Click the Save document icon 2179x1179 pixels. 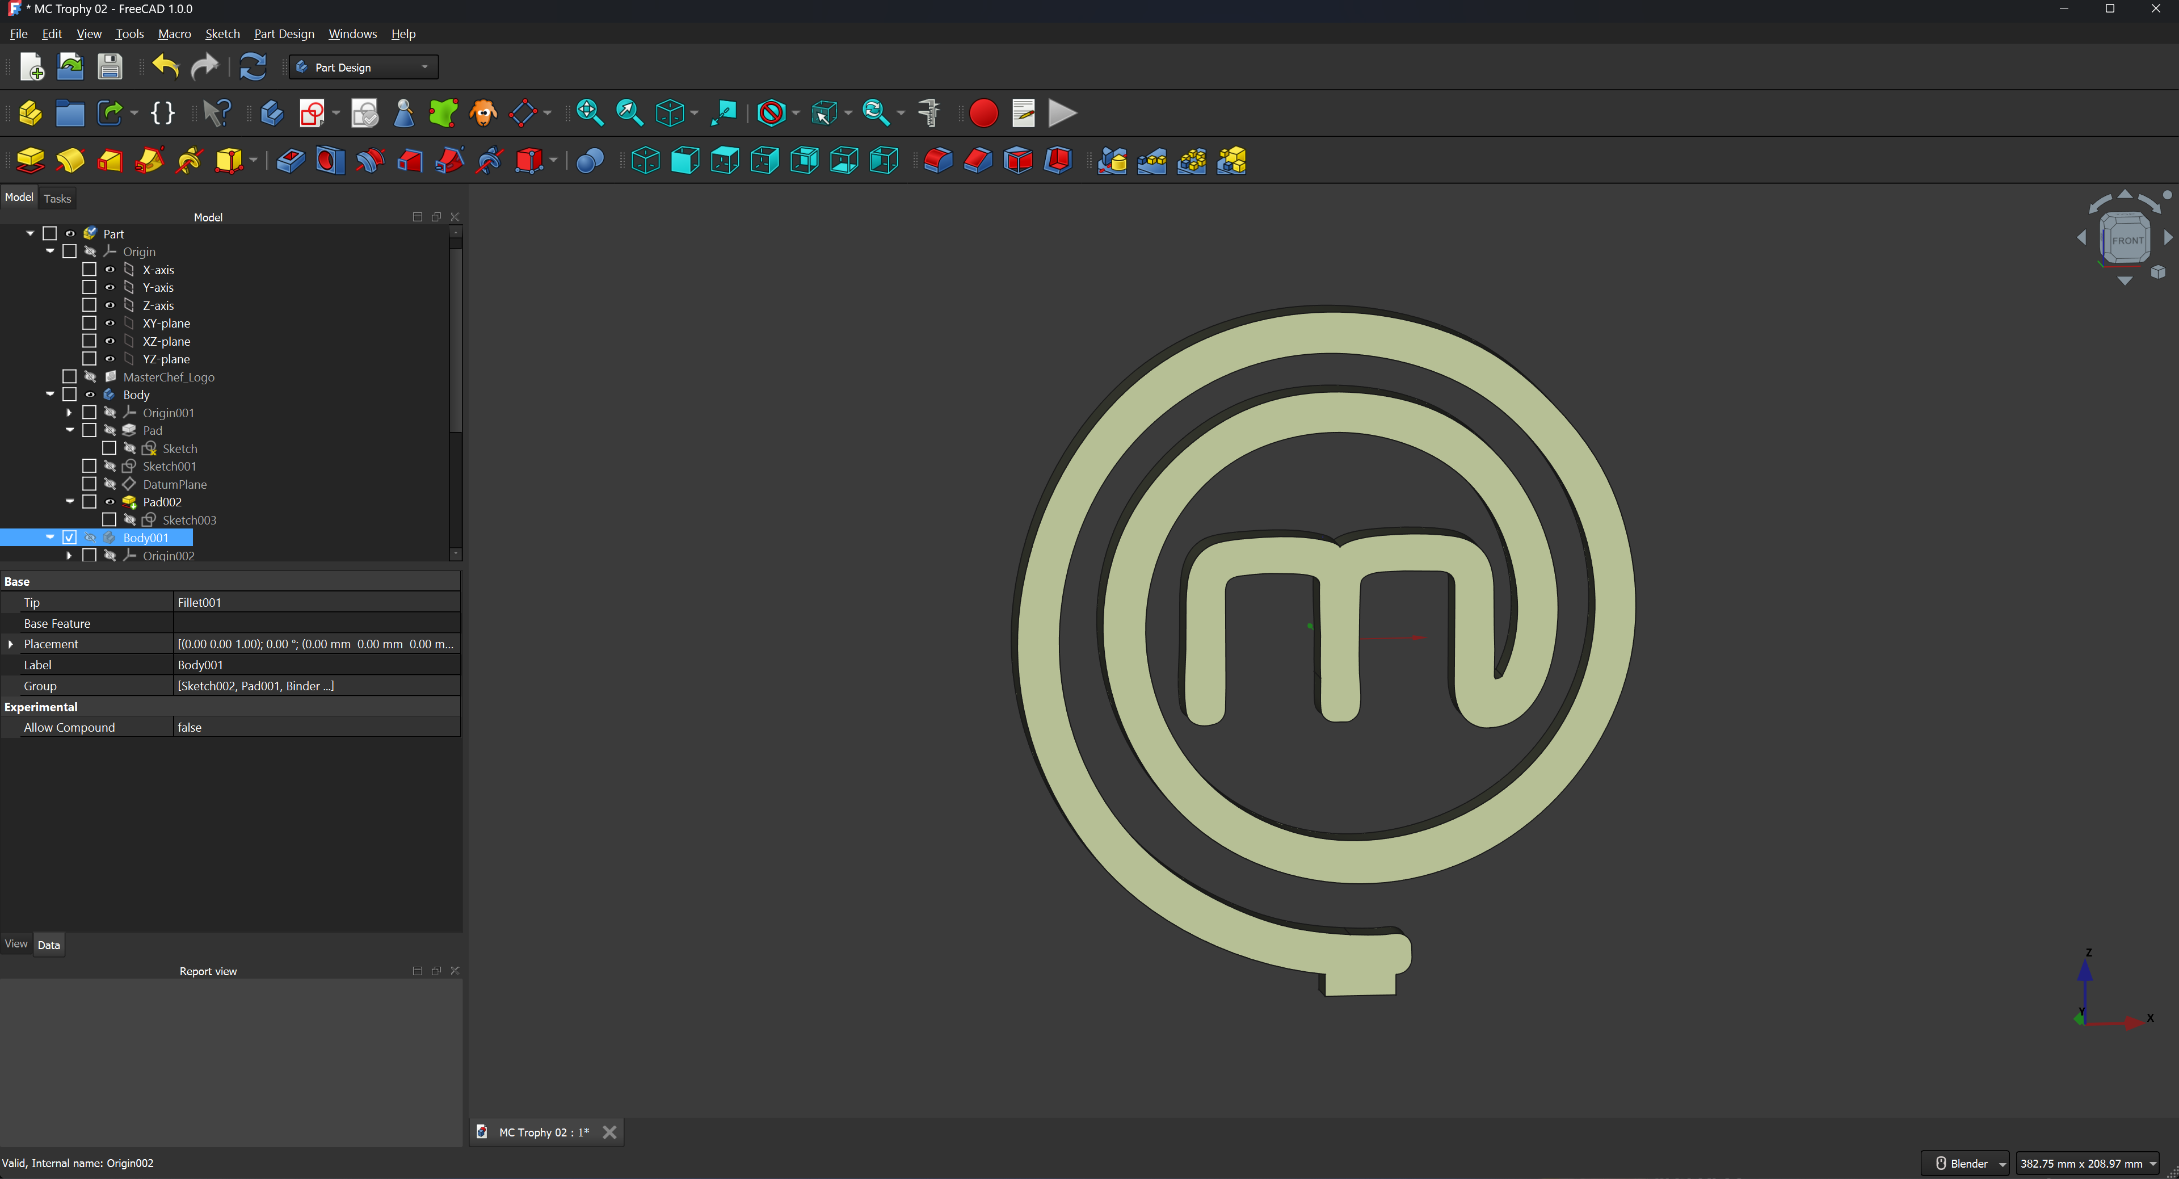110,66
